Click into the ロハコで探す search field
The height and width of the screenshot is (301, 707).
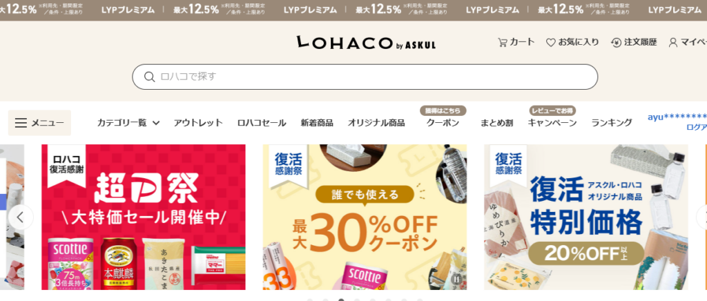(x=365, y=77)
